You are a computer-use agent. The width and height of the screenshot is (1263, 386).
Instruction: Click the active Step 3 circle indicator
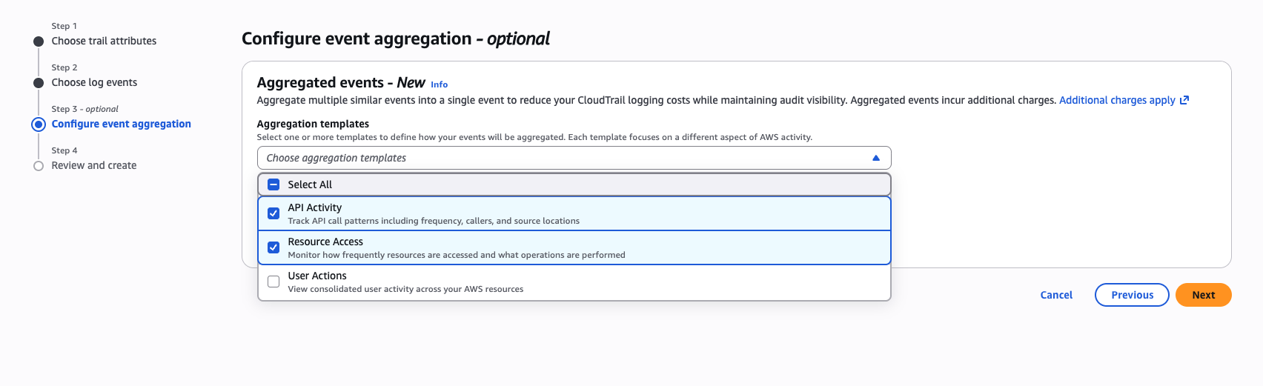[39, 124]
